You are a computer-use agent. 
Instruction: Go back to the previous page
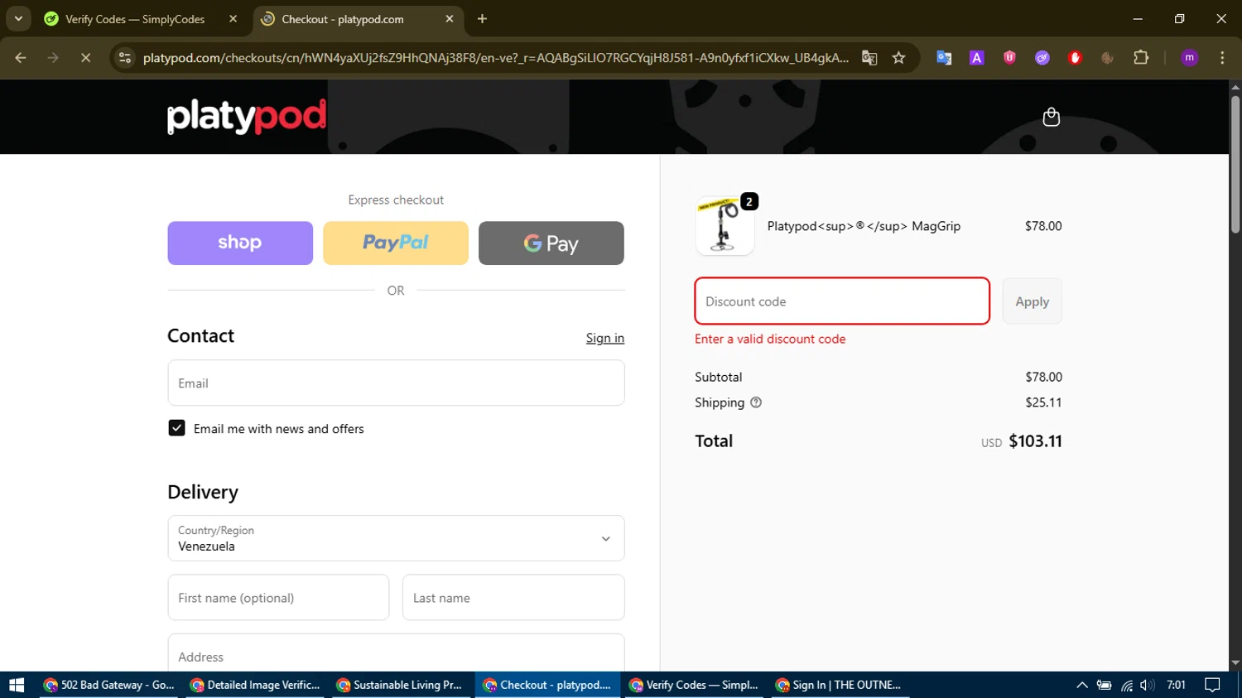pos(21,58)
